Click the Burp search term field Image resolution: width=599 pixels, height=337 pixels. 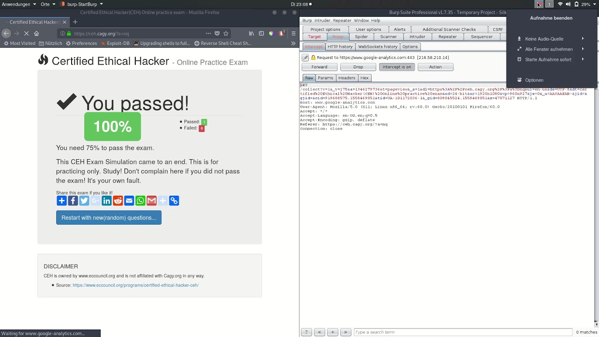pos(463,332)
